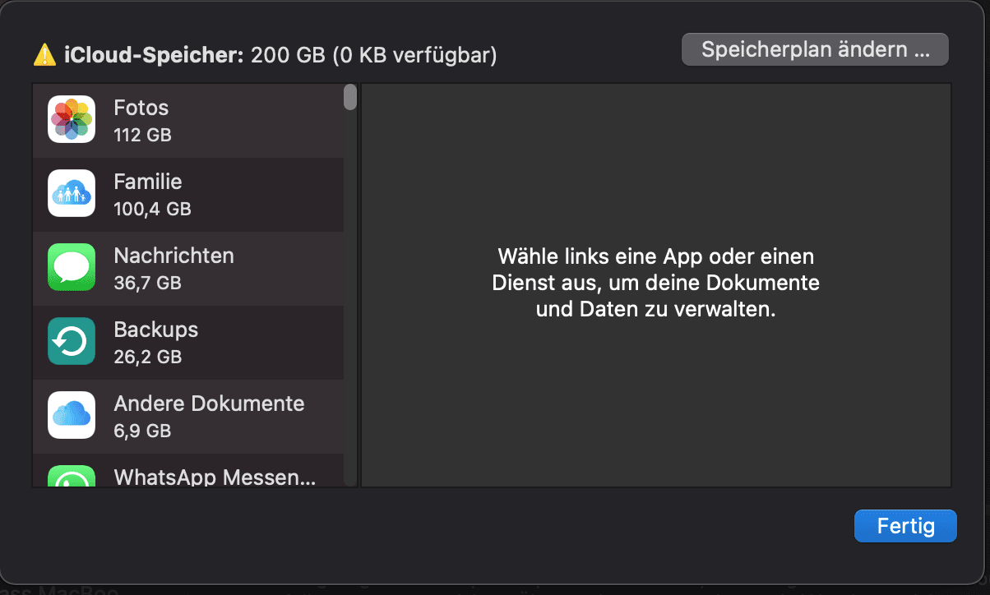The height and width of the screenshot is (595, 990).
Task: Confirm with the Fertig button
Action: (905, 526)
